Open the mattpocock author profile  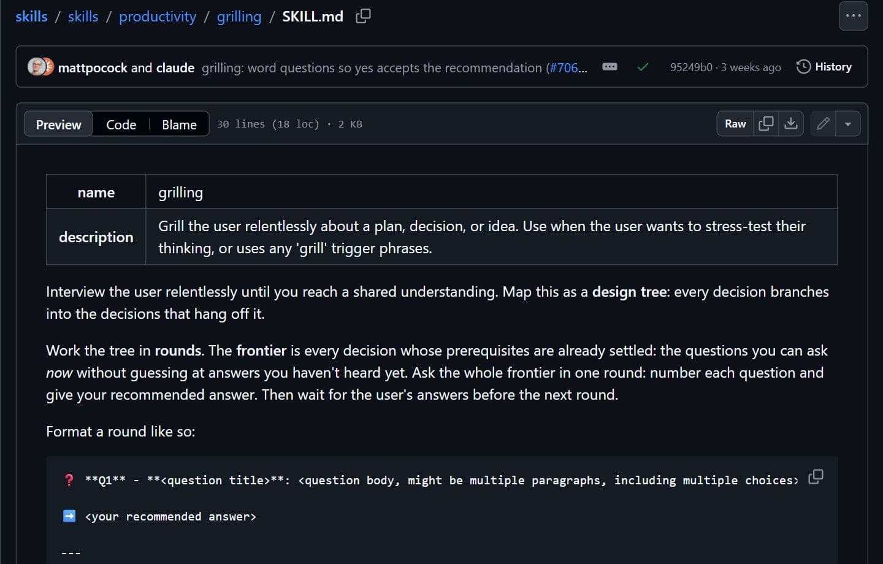(92, 67)
